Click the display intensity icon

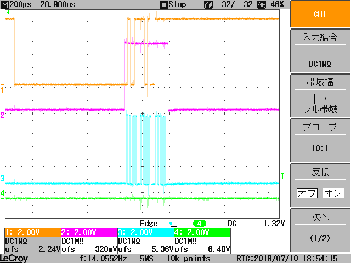(x=262, y=5)
